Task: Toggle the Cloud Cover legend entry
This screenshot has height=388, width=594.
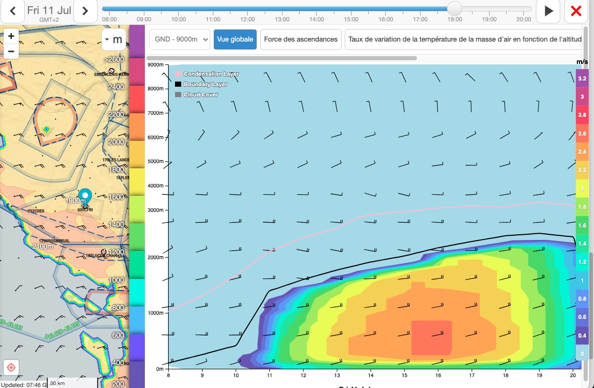Action: [196, 95]
